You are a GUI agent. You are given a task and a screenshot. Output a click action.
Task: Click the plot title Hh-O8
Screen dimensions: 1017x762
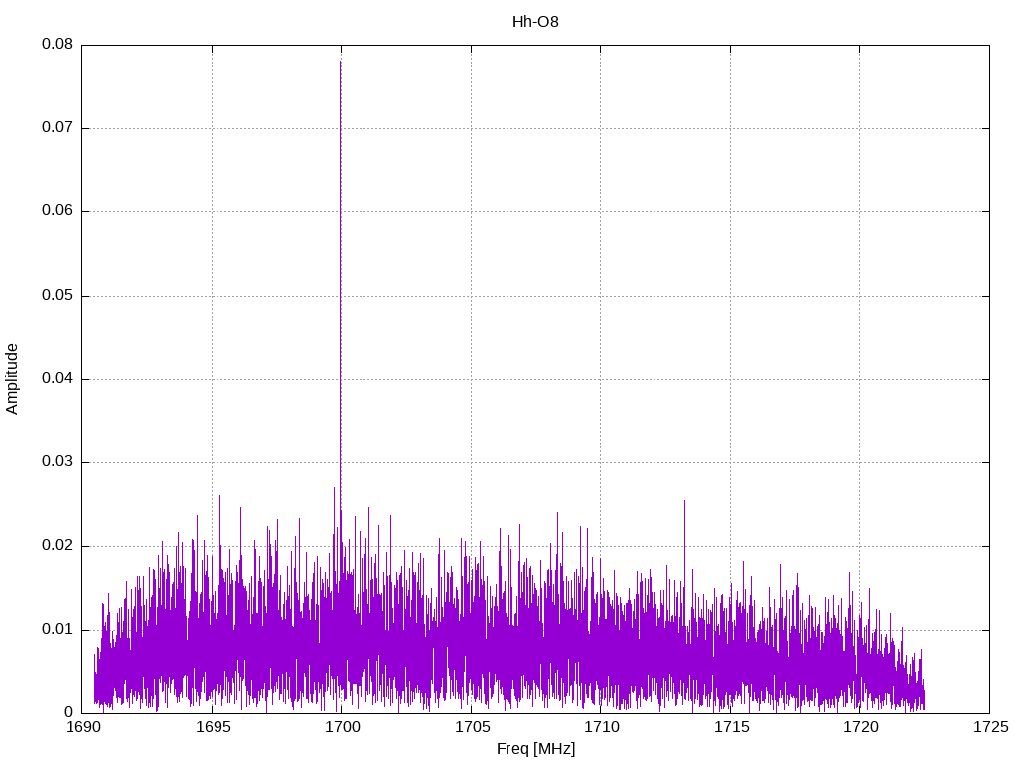pyautogui.click(x=534, y=22)
